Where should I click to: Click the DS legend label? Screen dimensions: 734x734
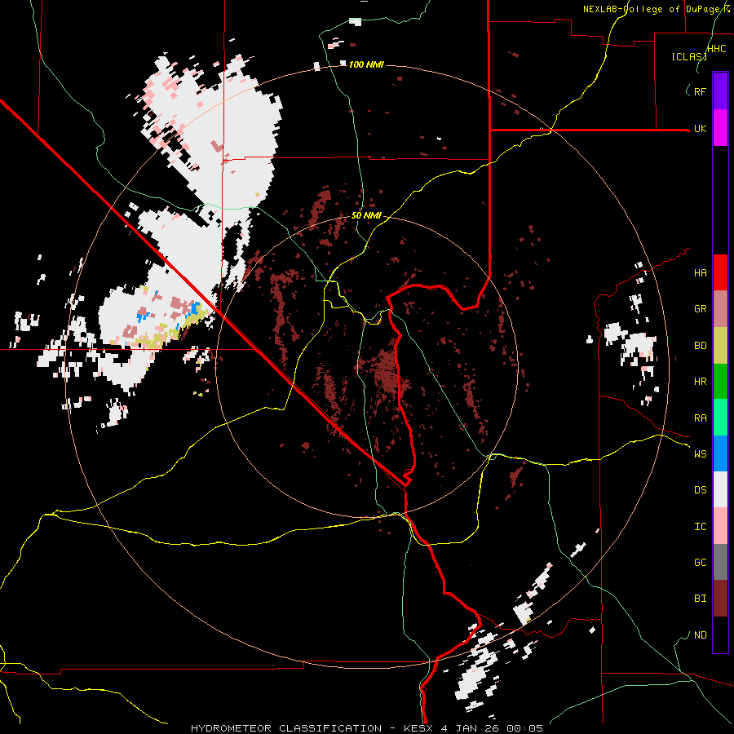coord(700,490)
